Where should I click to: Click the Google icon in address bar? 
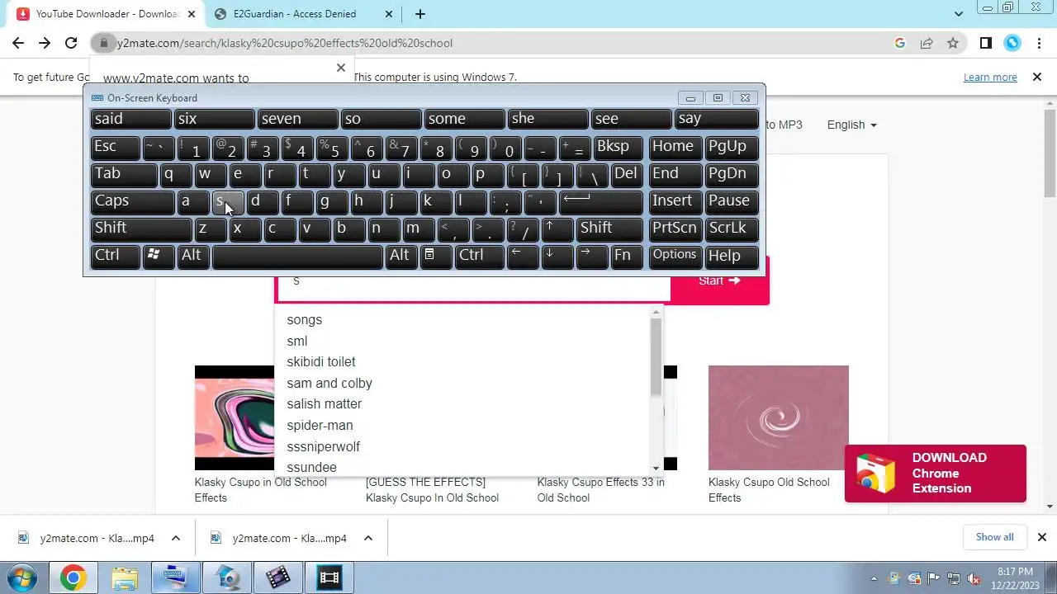[x=900, y=43]
